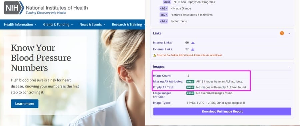Viewport: 300px width, 126px height.
Task: Download the internal links list
Action: (193, 42)
